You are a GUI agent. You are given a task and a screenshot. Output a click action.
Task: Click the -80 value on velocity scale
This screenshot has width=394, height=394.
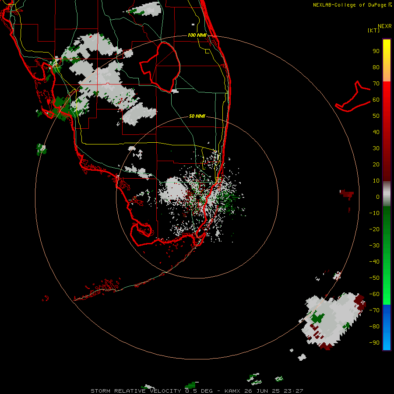374,327
